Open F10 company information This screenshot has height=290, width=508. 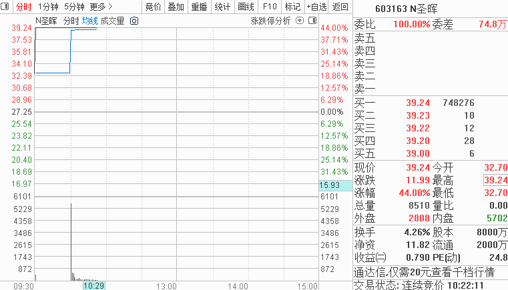[x=270, y=7]
